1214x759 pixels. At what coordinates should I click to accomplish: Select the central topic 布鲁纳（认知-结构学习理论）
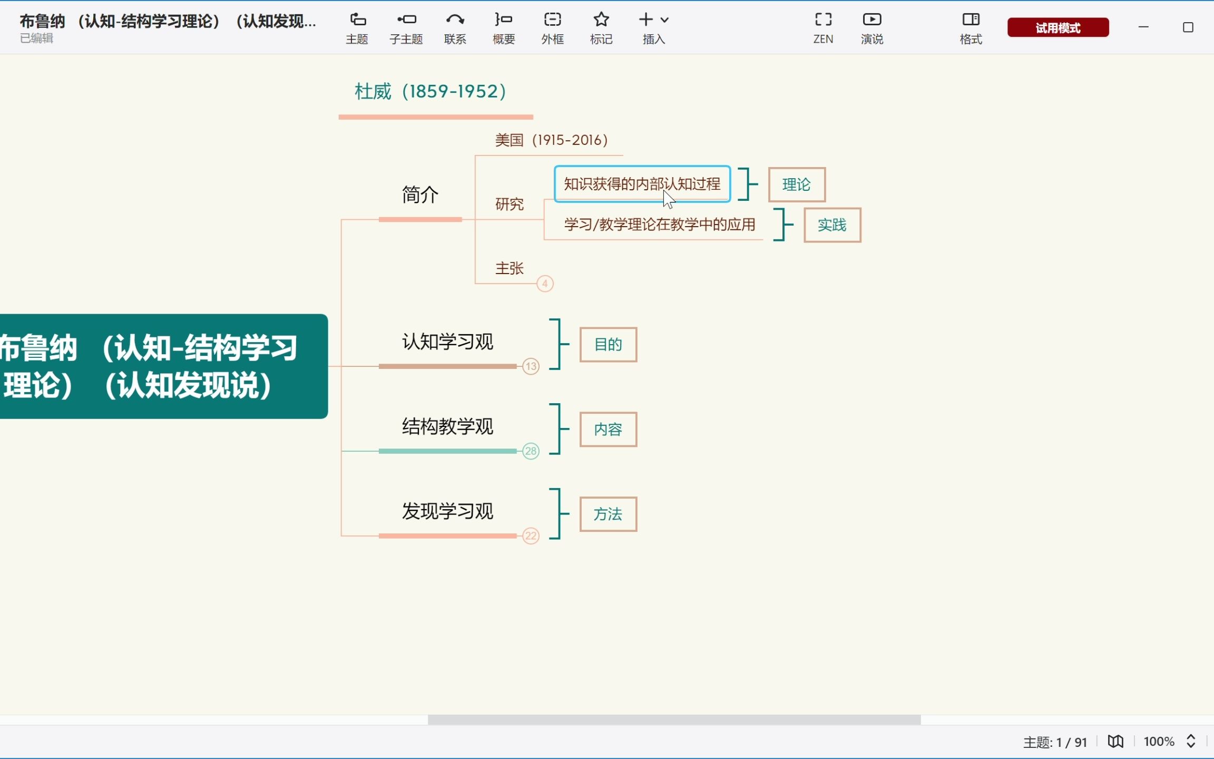[x=164, y=366]
